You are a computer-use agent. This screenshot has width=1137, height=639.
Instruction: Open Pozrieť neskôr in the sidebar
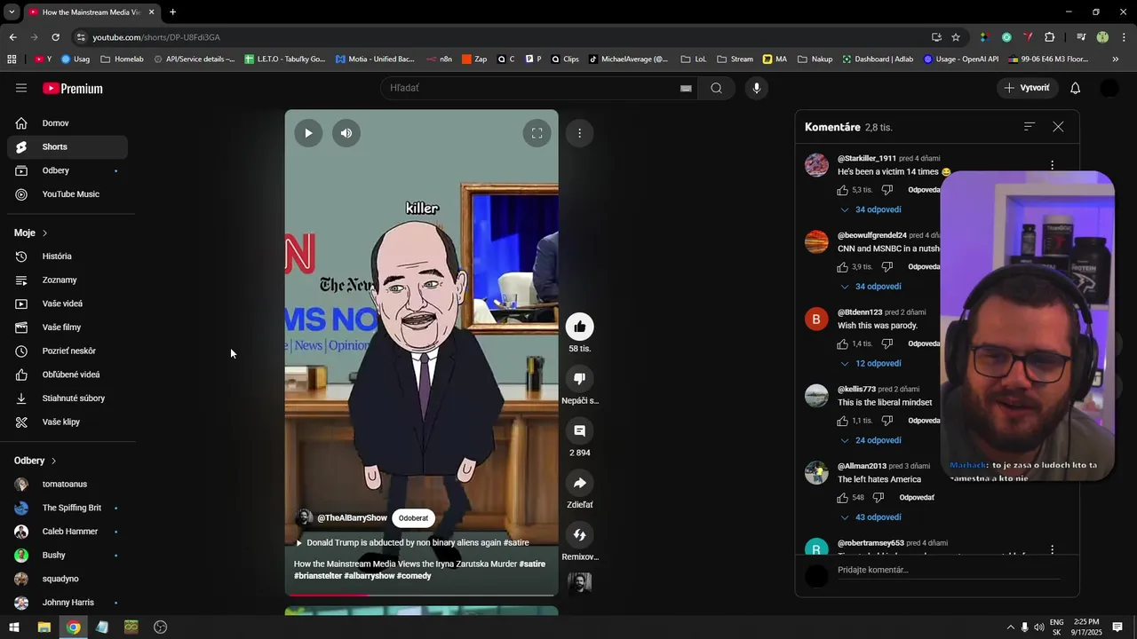(x=68, y=351)
